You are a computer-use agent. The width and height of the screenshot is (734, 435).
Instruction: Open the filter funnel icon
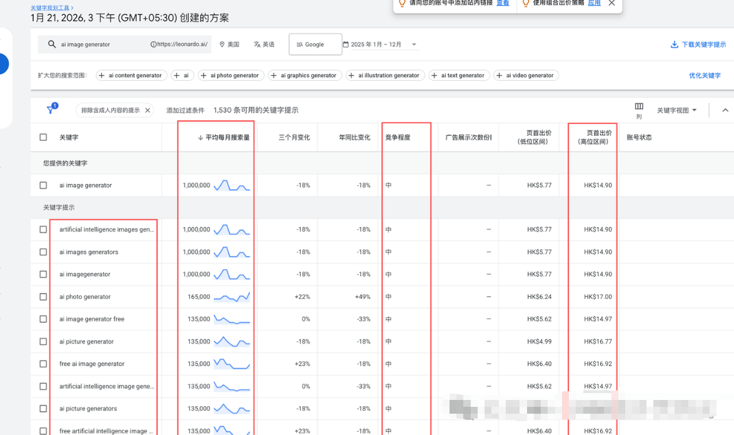[x=51, y=109]
